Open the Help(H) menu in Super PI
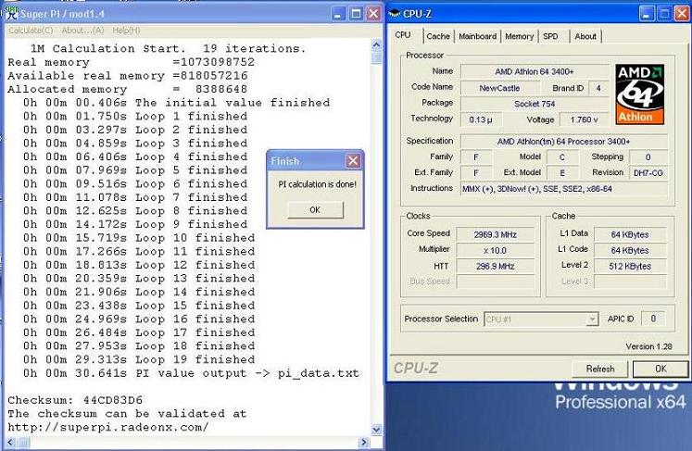This screenshot has height=451, width=692. [126, 30]
